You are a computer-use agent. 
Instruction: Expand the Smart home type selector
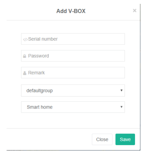coord(73,107)
